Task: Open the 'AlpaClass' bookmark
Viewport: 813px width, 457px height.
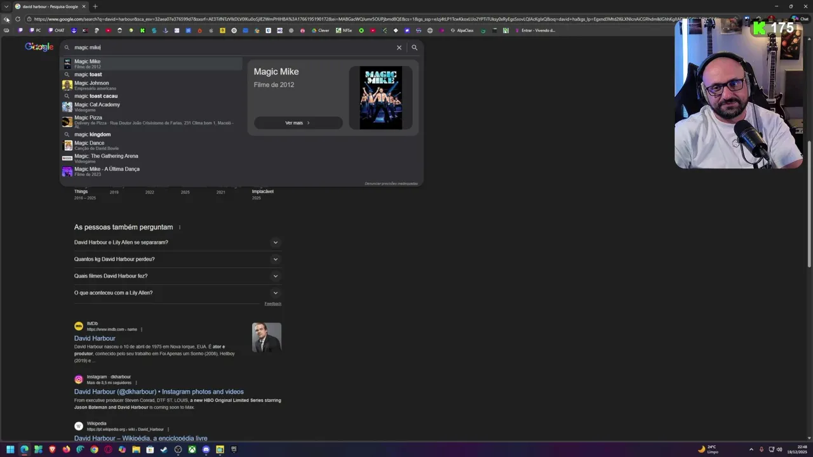Action: tap(462, 30)
